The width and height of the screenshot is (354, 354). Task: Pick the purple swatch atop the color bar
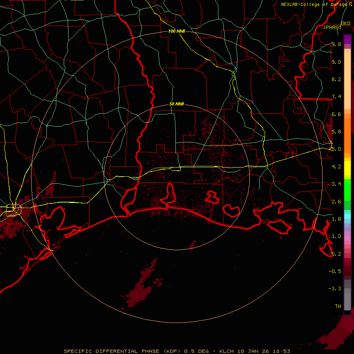(347, 39)
